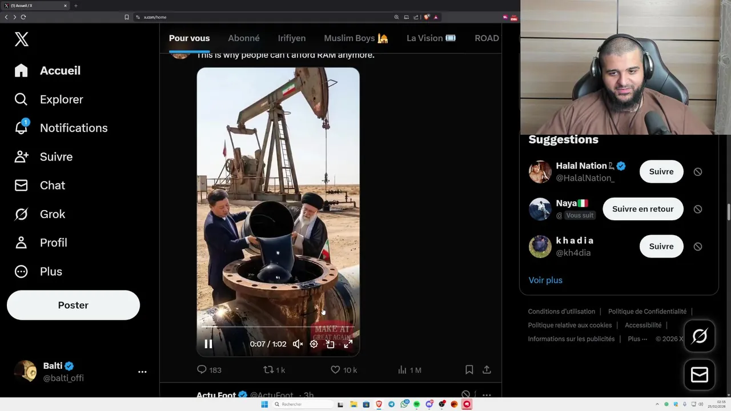The image size is (731, 411).
Task: Click the browser back arrow
Action: click(6, 17)
